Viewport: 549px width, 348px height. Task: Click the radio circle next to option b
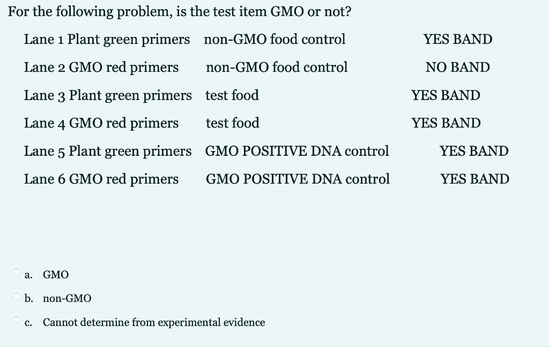[16, 296]
